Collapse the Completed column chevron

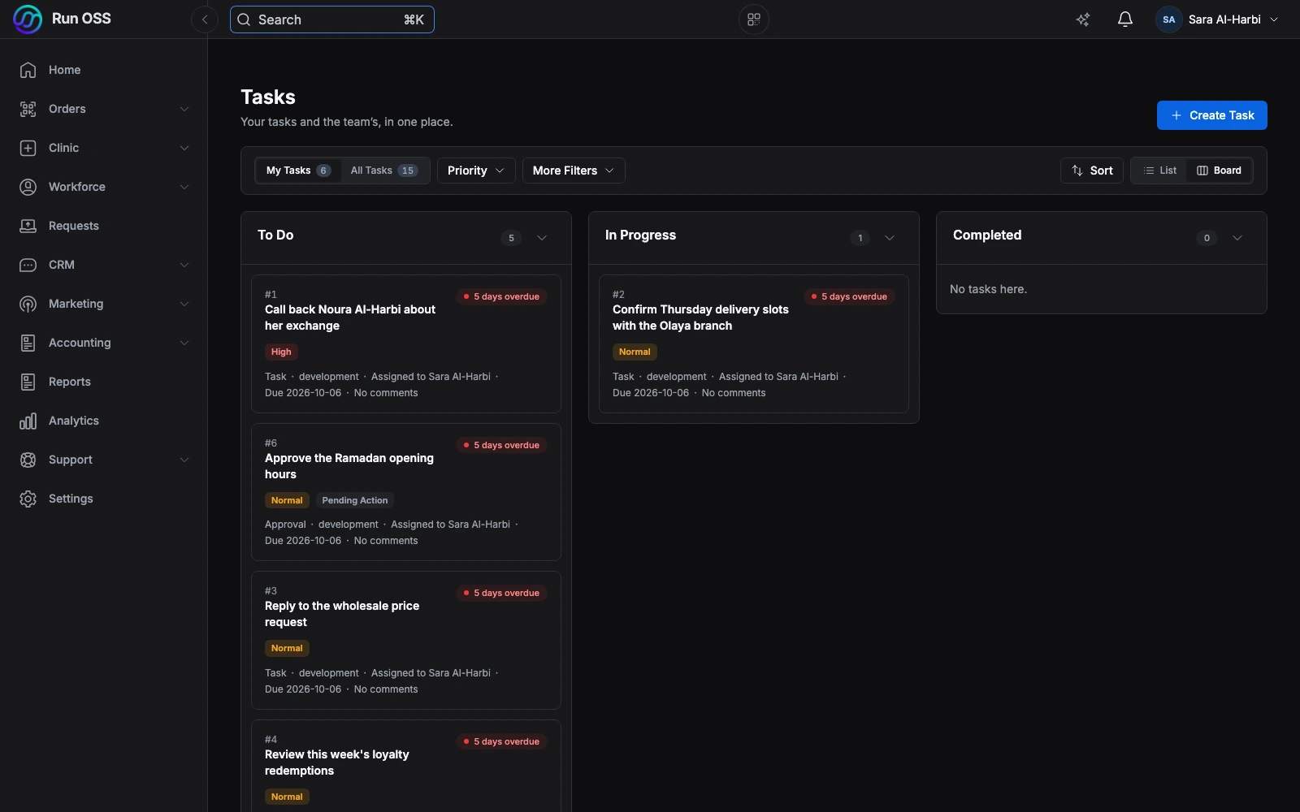(x=1237, y=238)
